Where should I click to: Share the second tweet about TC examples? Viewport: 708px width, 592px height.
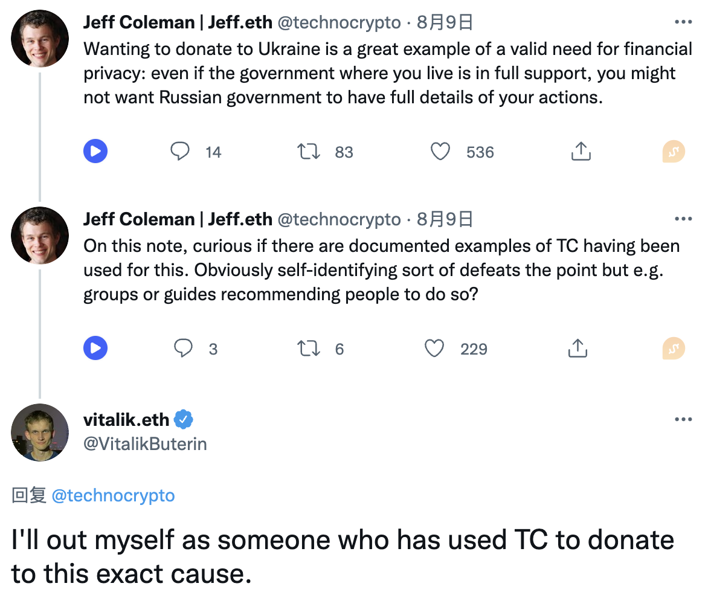tap(578, 348)
